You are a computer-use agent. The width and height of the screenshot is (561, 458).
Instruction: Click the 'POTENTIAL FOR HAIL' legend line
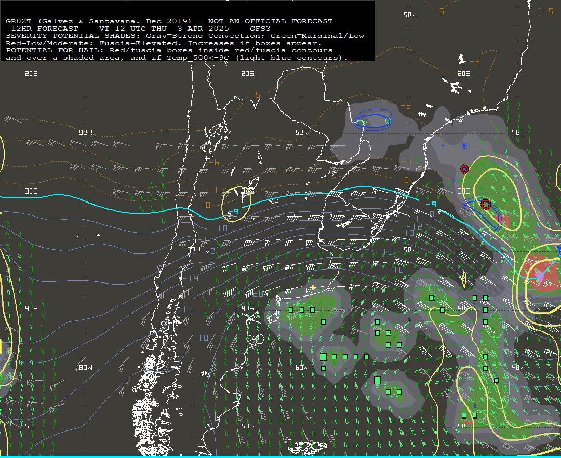[x=169, y=50]
